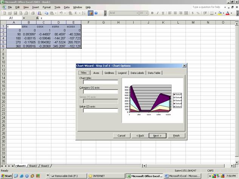Click the Chart Wizard toolbar icon
The image size is (239, 179).
[x=90, y=13]
